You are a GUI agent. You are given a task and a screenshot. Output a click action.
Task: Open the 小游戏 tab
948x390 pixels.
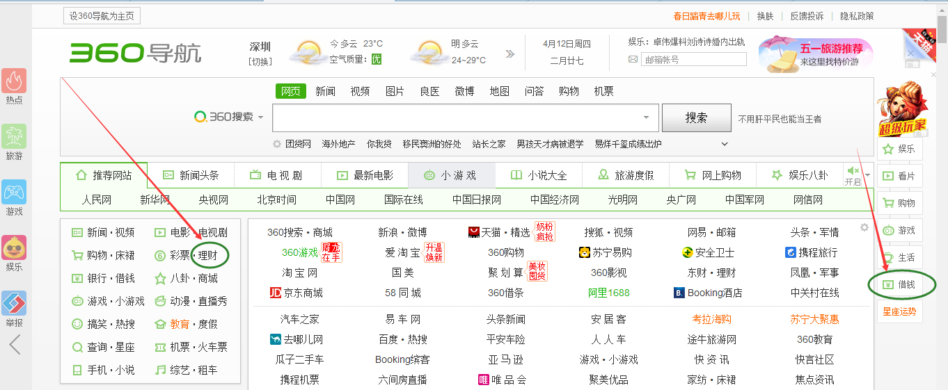(x=452, y=175)
